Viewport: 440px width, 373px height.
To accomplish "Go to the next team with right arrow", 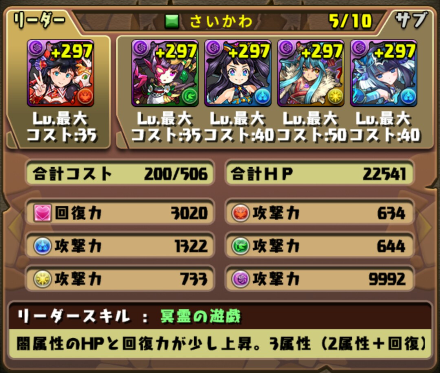I will click(x=426, y=227).
